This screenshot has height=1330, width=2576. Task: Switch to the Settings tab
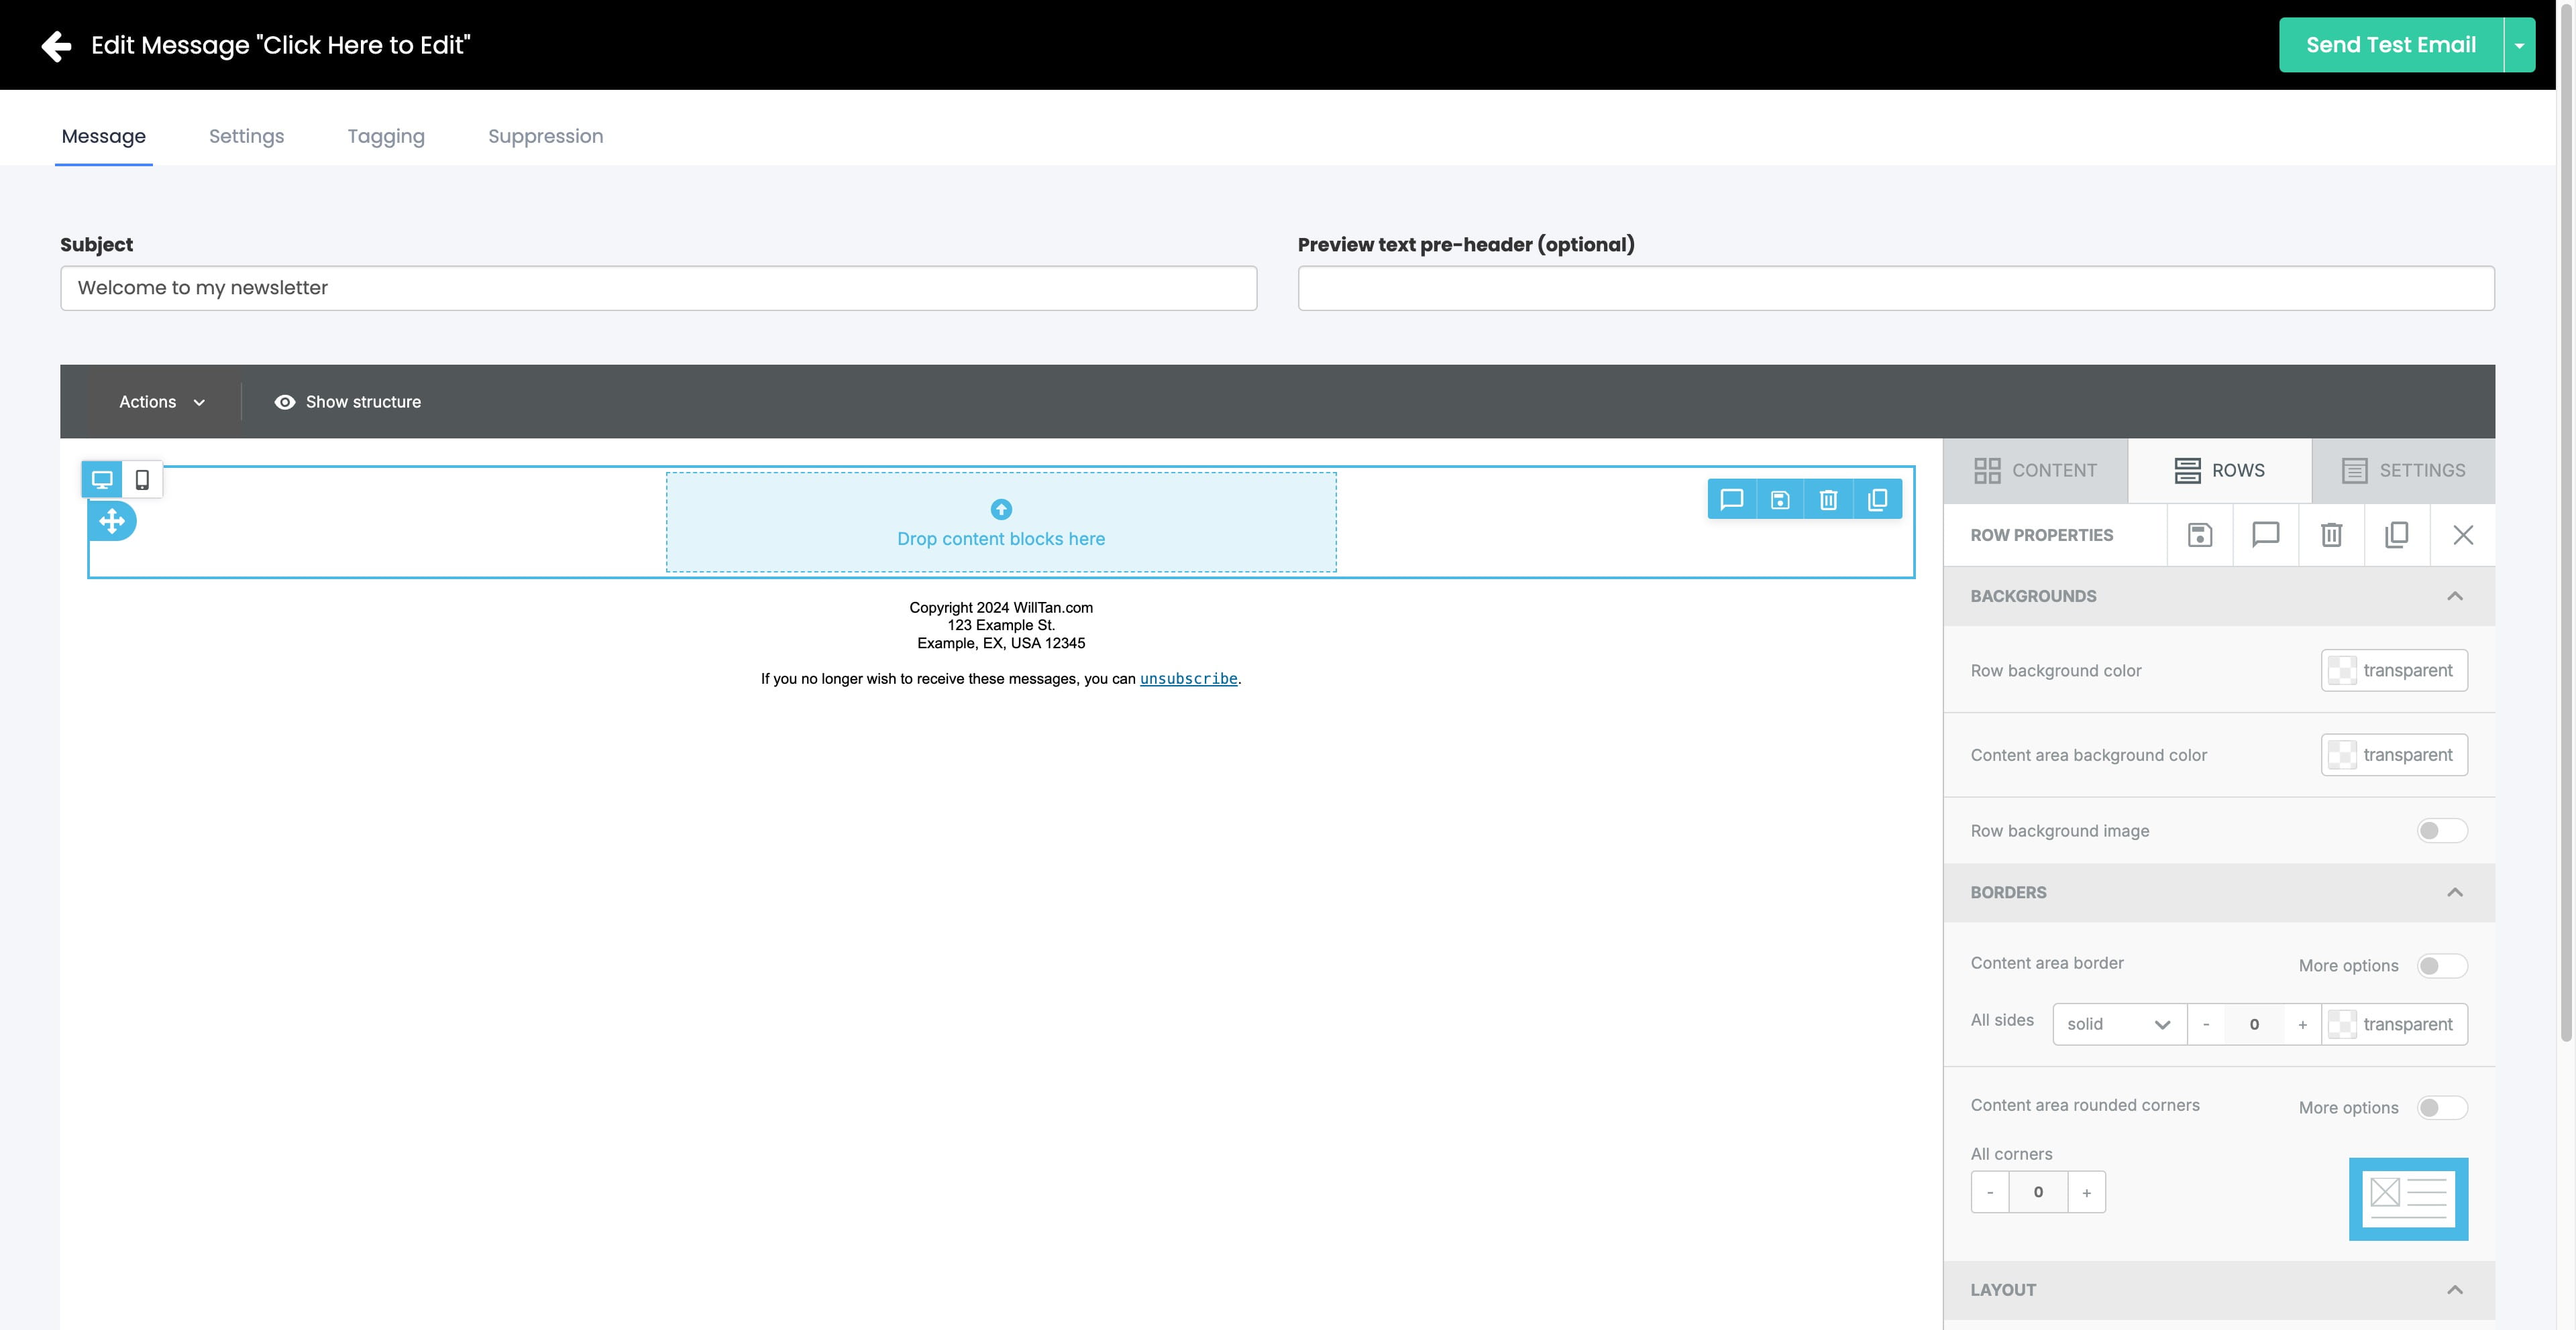pos(246,136)
